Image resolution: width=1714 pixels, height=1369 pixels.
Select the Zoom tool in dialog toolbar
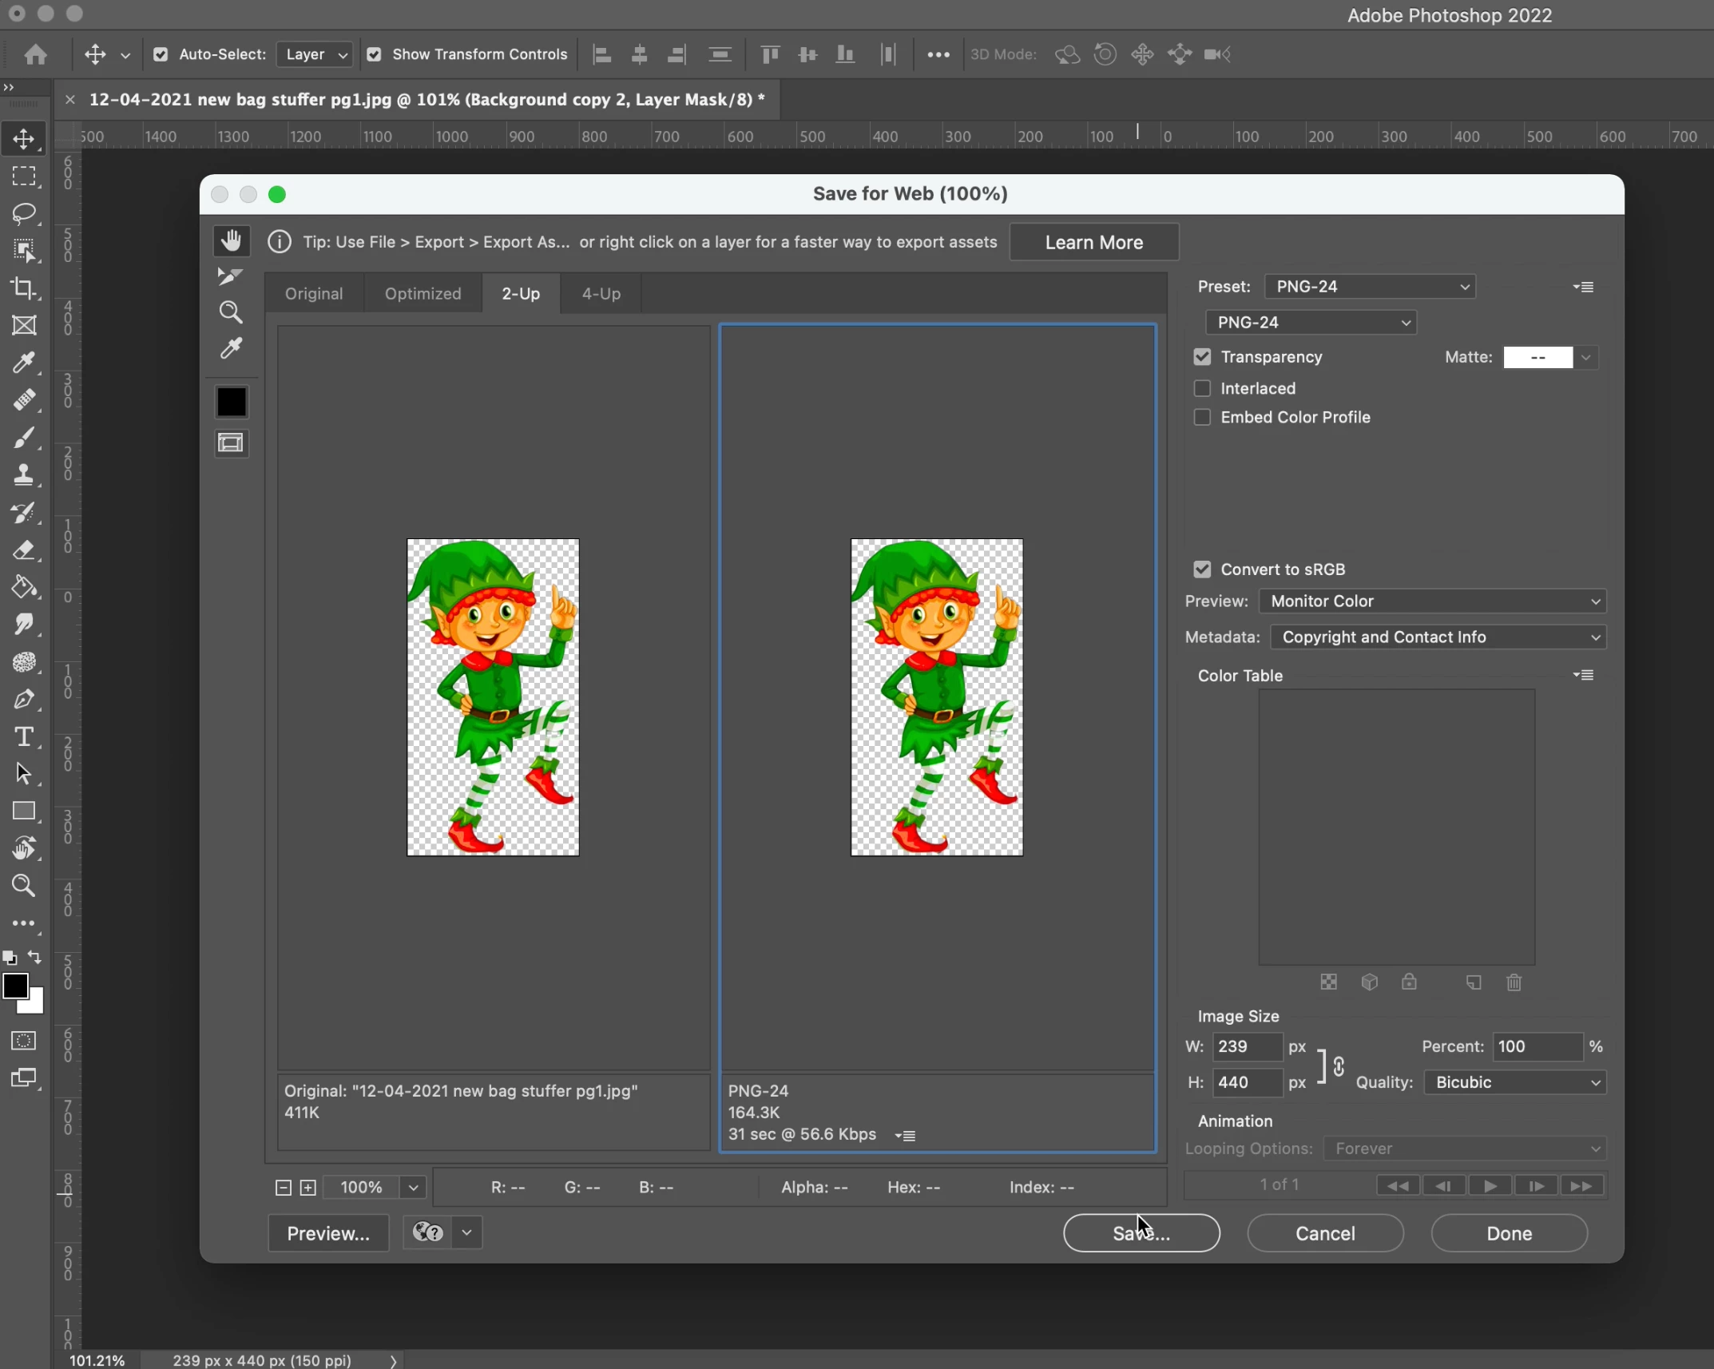(x=231, y=312)
